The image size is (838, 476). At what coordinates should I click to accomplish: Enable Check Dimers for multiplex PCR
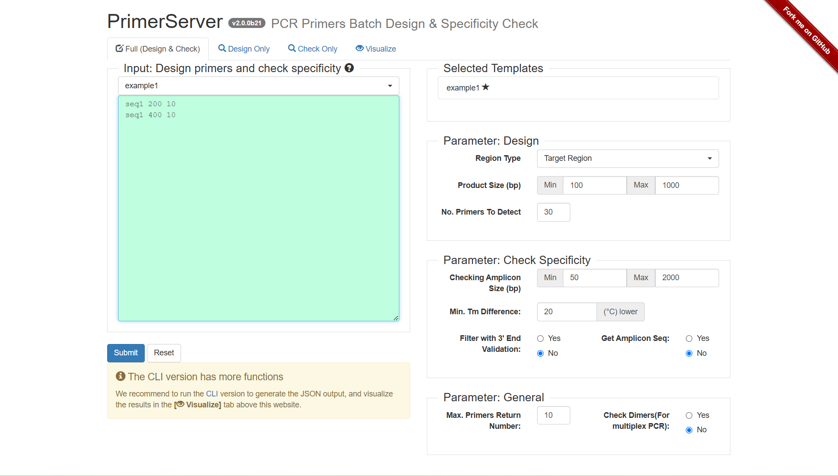689,415
